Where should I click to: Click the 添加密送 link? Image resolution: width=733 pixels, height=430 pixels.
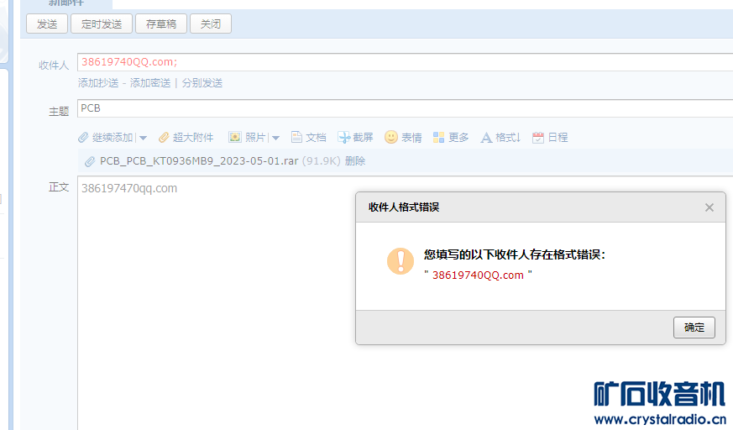[150, 83]
